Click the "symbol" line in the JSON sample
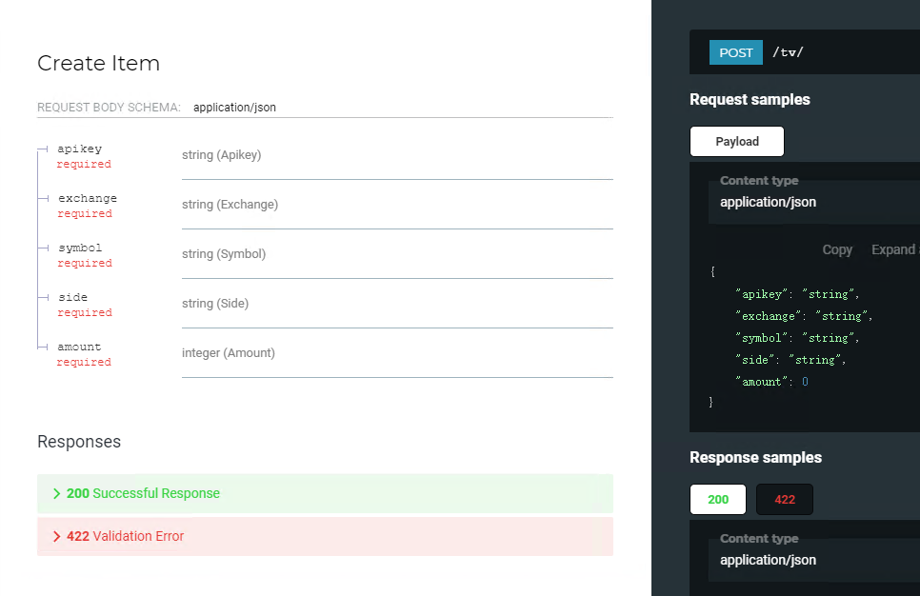The width and height of the screenshot is (920, 596). coord(797,338)
